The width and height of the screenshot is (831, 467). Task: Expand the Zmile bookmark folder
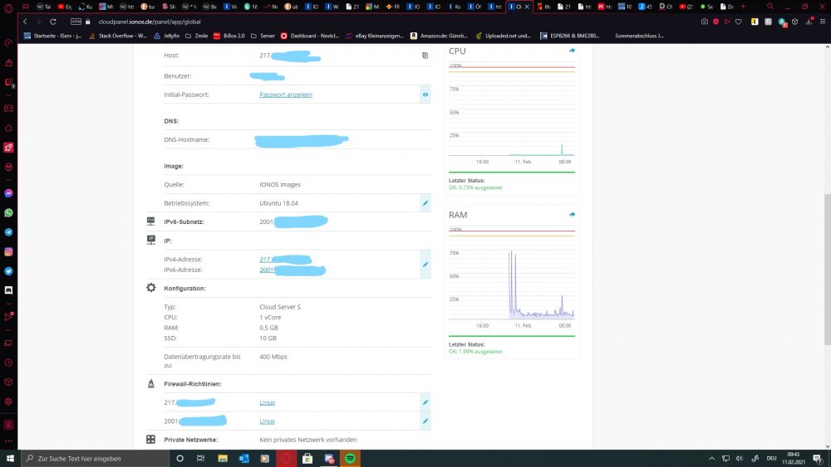coord(196,36)
